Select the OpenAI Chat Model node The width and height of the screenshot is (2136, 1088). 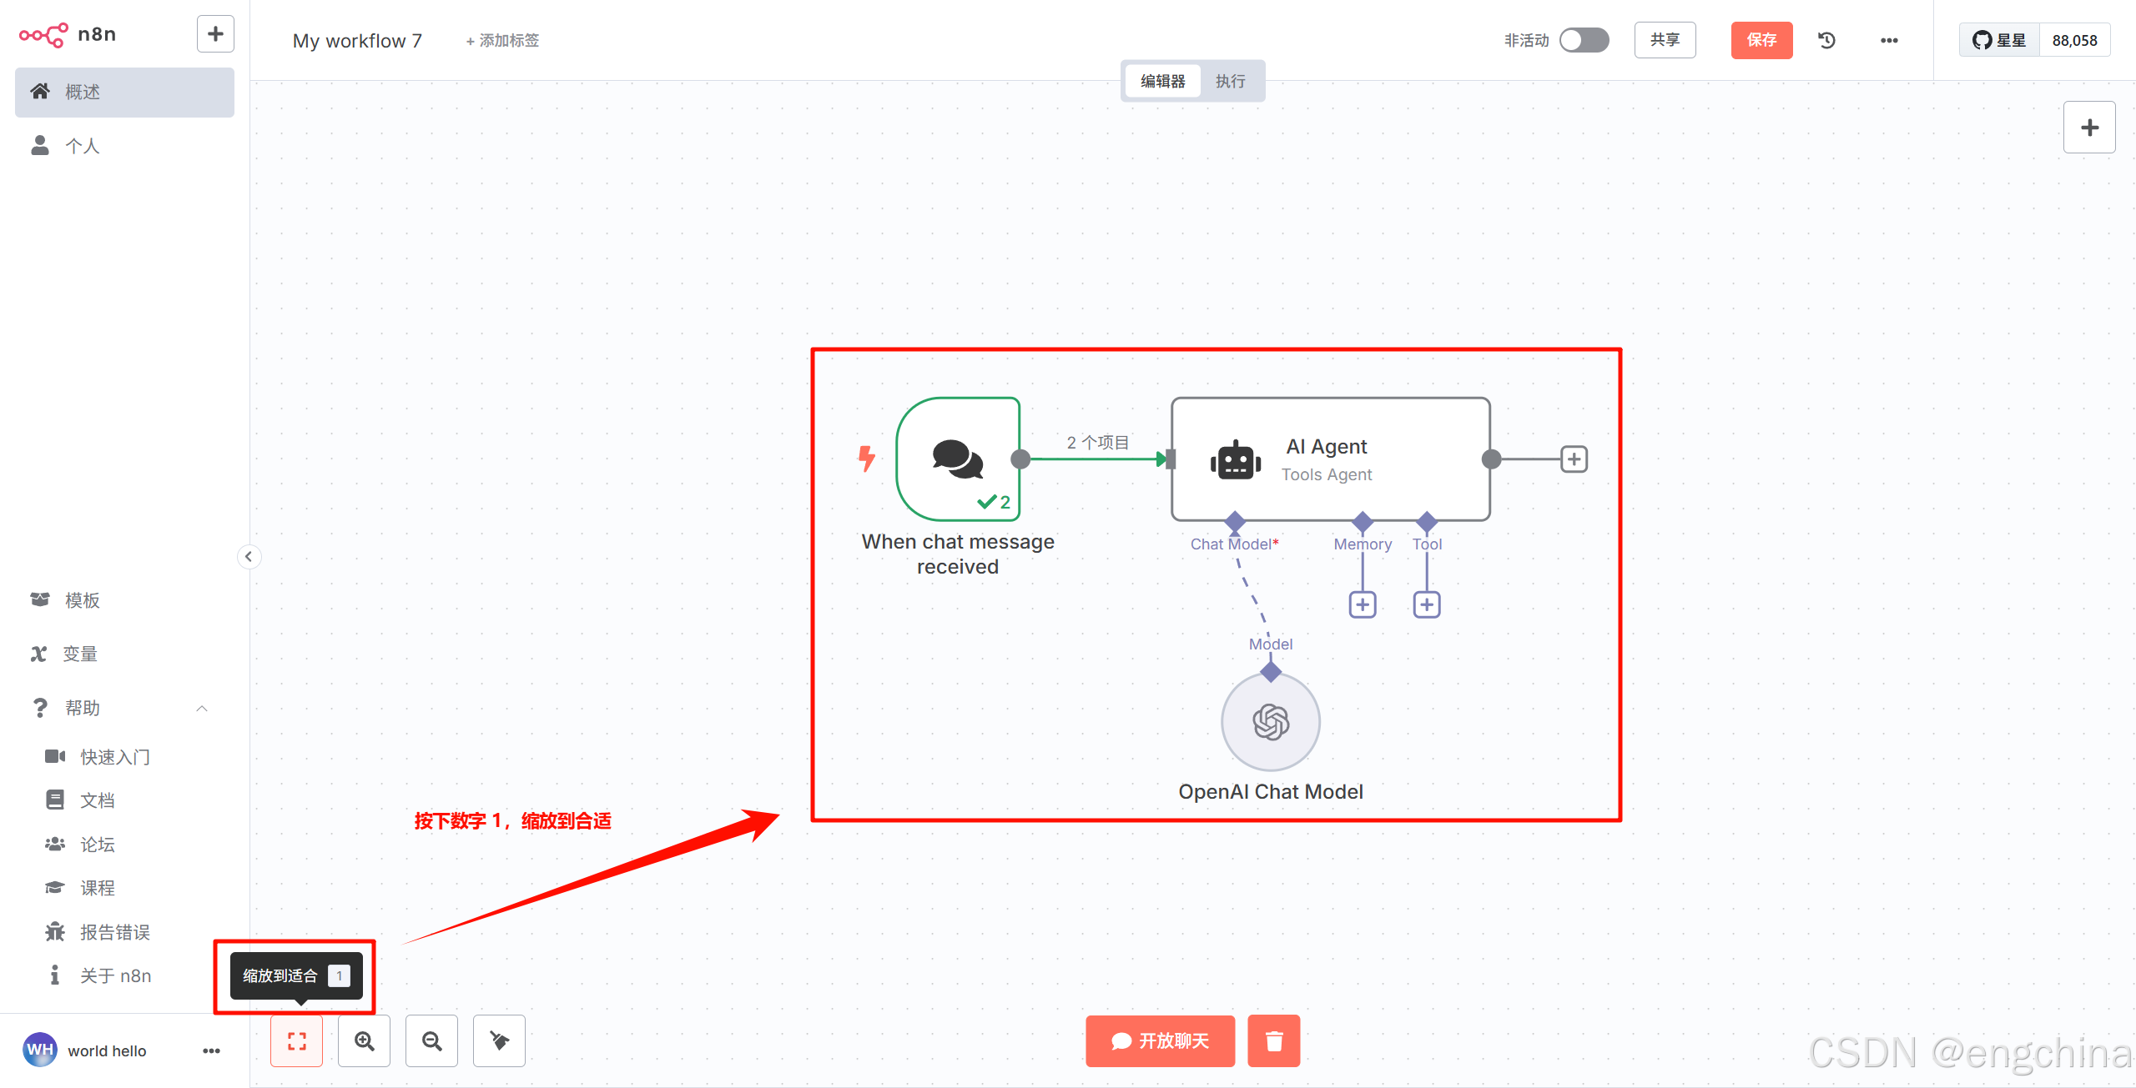(x=1271, y=722)
